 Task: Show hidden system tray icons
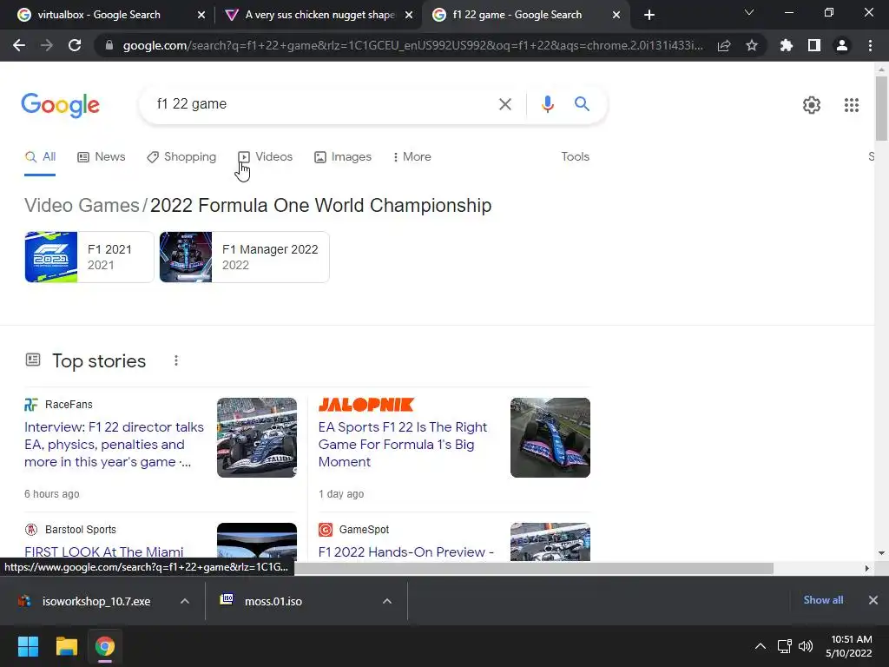coord(761,646)
